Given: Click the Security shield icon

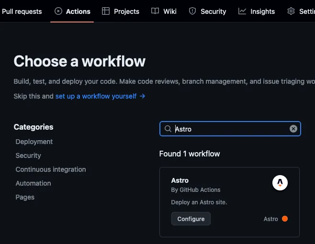Looking at the screenshot, I should (x=192, y=11).
